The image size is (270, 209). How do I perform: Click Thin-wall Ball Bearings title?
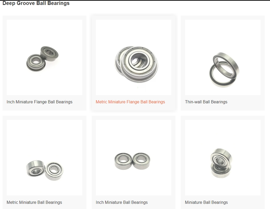[x=206, y=102]
